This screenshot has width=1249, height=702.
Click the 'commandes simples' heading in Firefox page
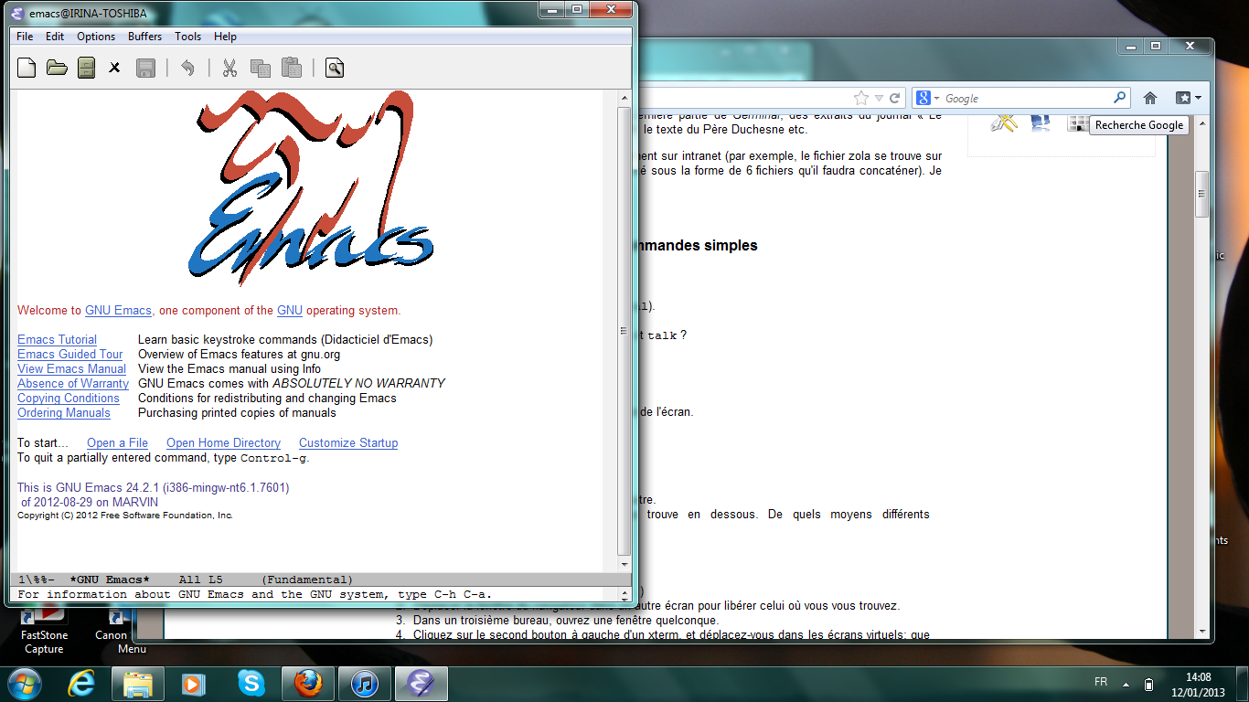tap(699, 245)
